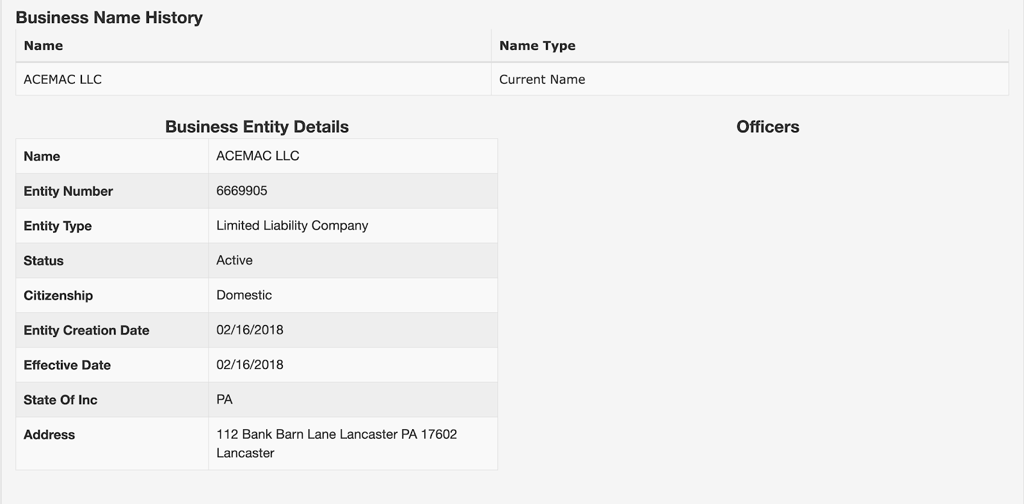The height and width of the screenshot is (504, 1024).
Task: Select the Effective Date value
Action: (x=250, y=365)
